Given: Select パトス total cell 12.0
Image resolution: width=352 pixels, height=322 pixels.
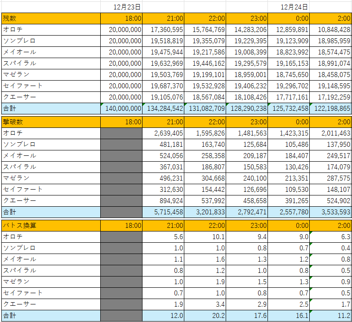Looking at the screenshot, I should coord(163,316).
